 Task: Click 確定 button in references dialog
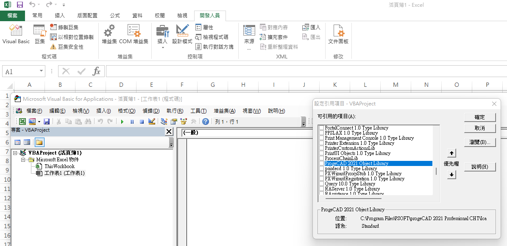(x=480, y=117)
